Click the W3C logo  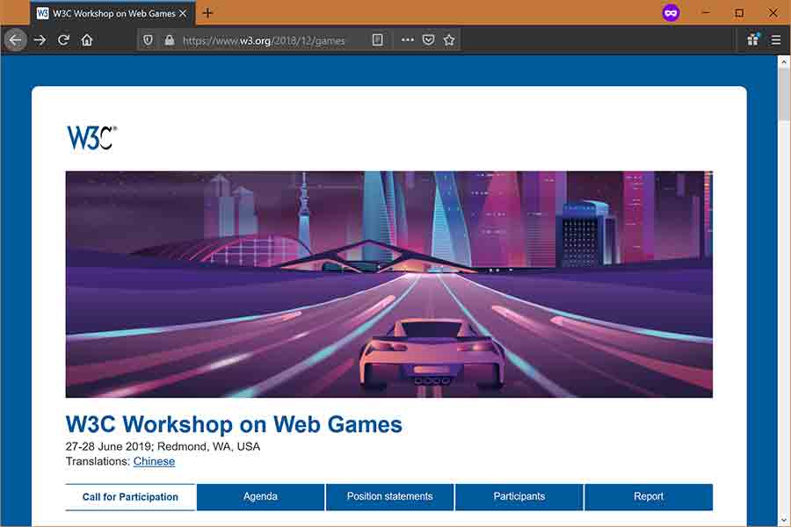[x=91, y=138]
